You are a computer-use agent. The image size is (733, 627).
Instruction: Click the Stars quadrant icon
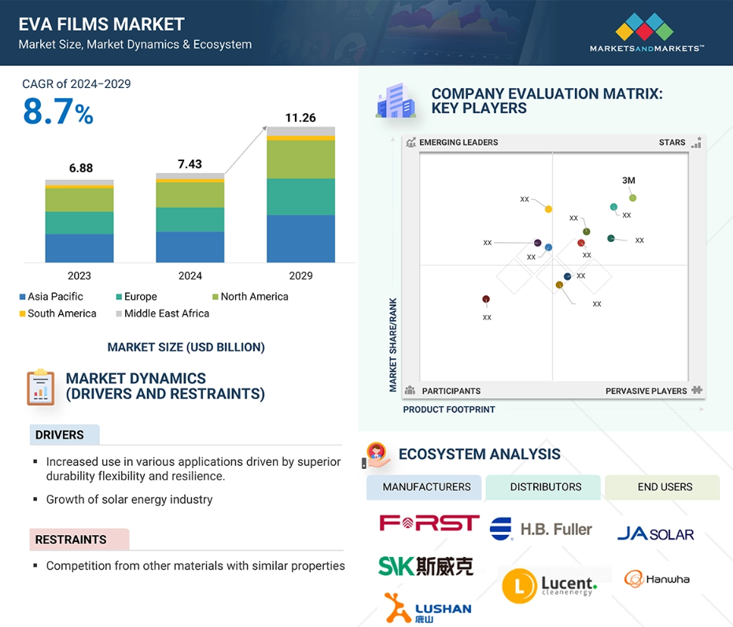(697, 142)
